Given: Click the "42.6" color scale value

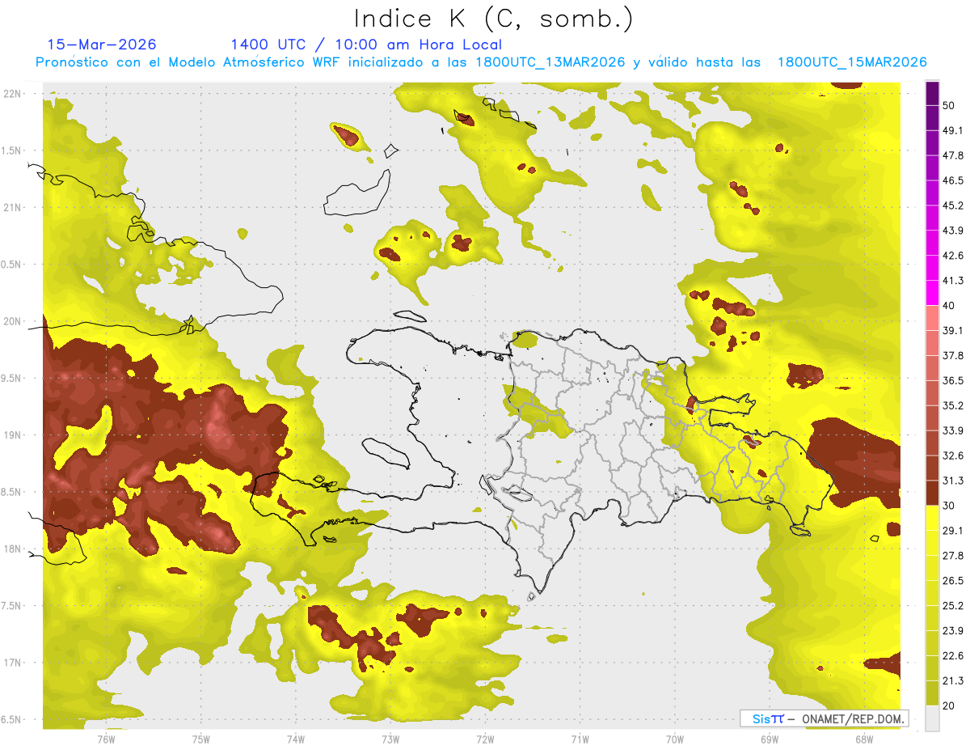Looking at the screenshot, I should pyautogui.click(x=953, y=256).
